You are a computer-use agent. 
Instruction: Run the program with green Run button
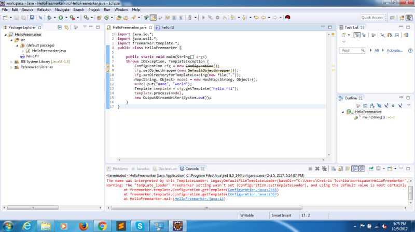tap(61, 18)
